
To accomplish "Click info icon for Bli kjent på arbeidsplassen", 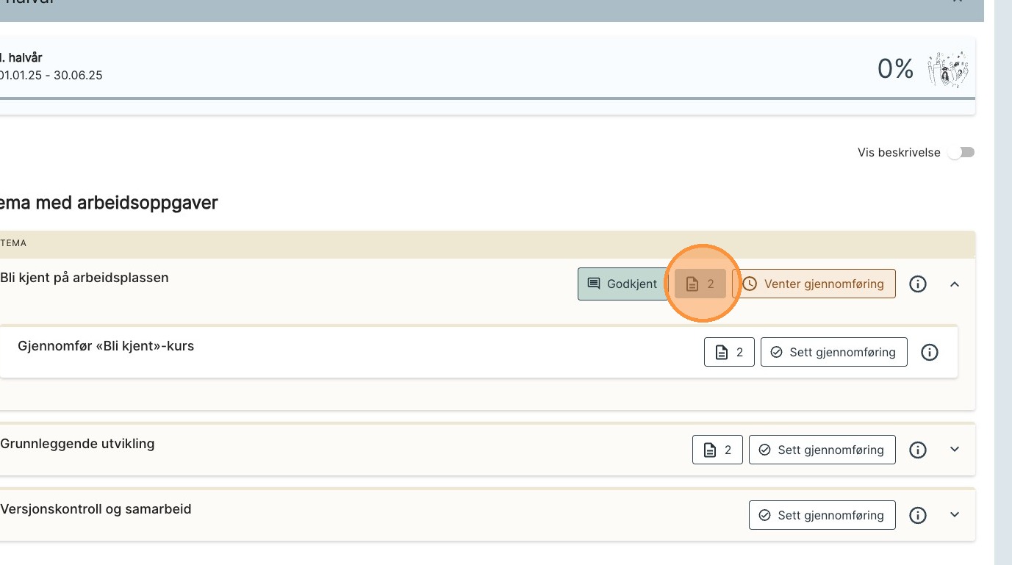I will point(917,284).
